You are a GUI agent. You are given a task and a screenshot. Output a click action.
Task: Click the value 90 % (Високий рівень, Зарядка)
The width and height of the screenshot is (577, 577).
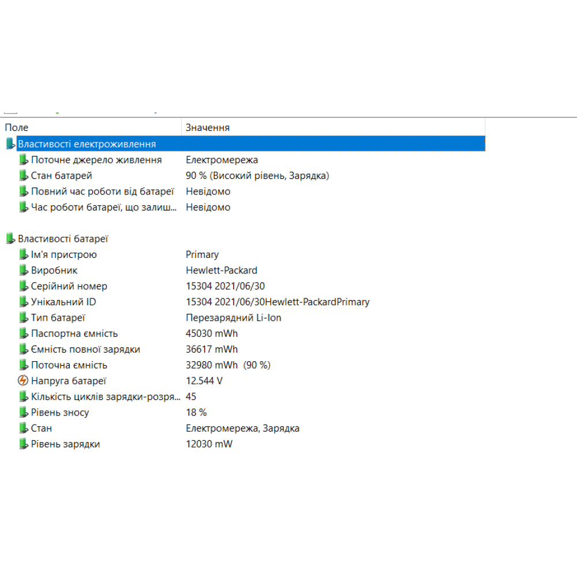pos(257,175)
